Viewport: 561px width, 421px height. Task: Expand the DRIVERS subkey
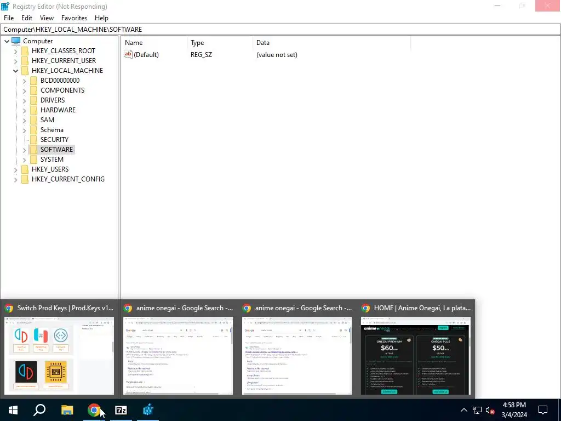(x=24, y=101)
